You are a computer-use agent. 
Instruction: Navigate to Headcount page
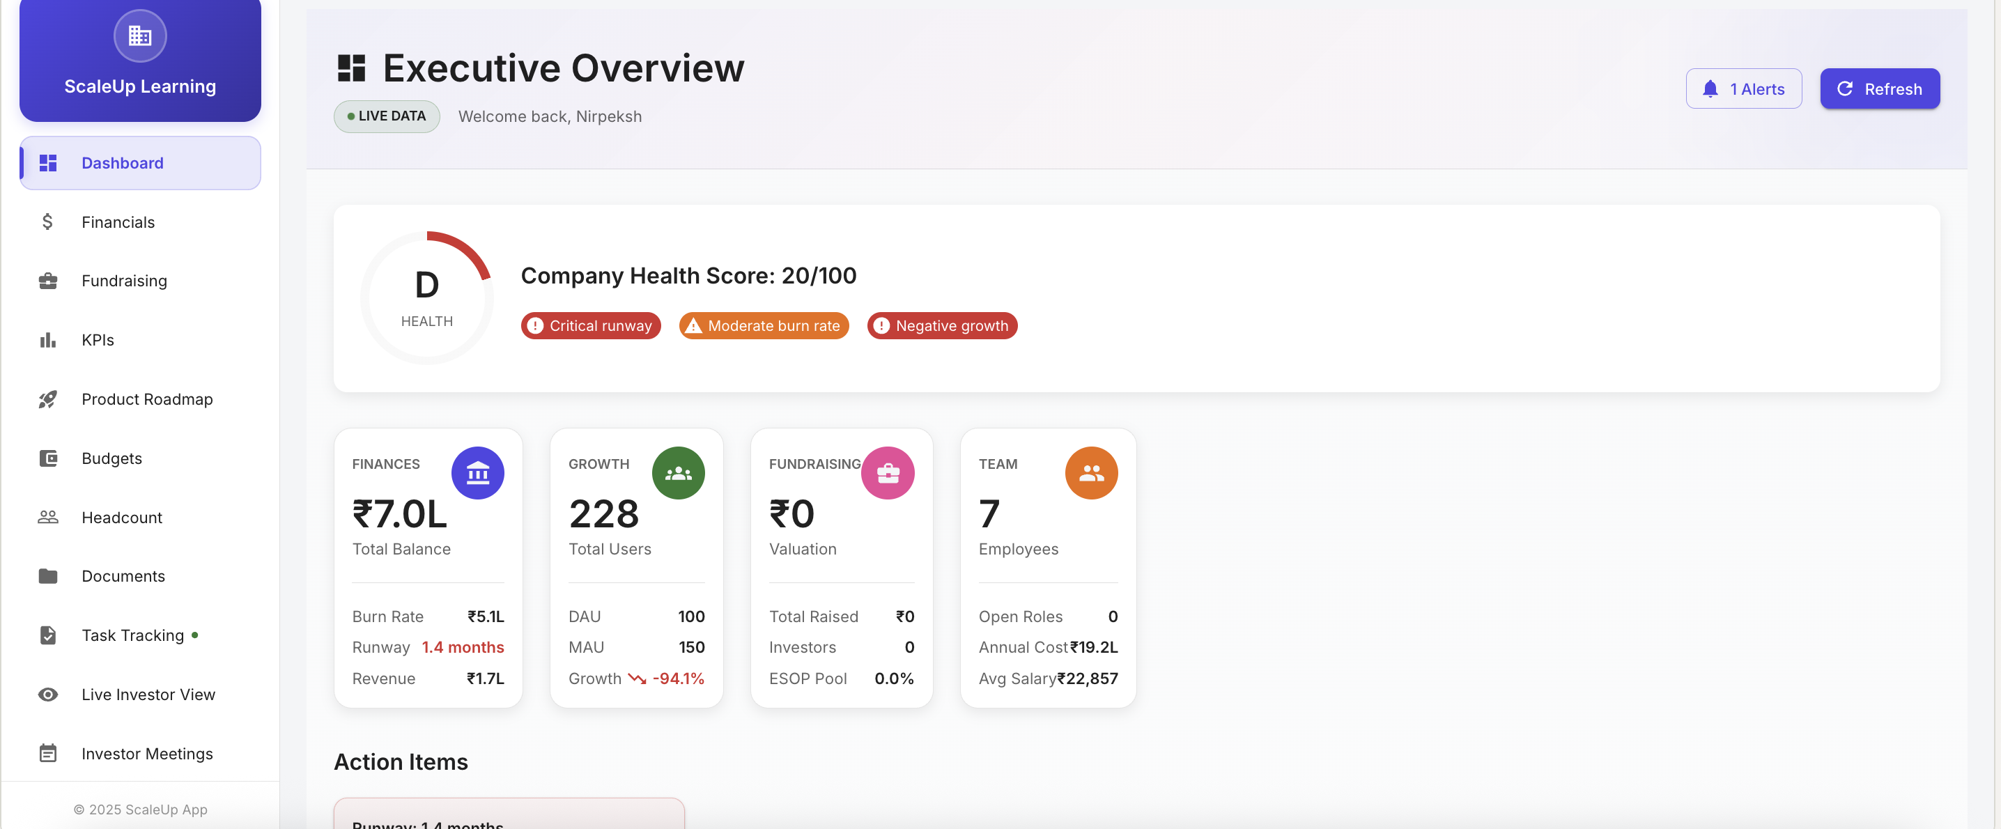pyautogui.click(x=122, y=518)
